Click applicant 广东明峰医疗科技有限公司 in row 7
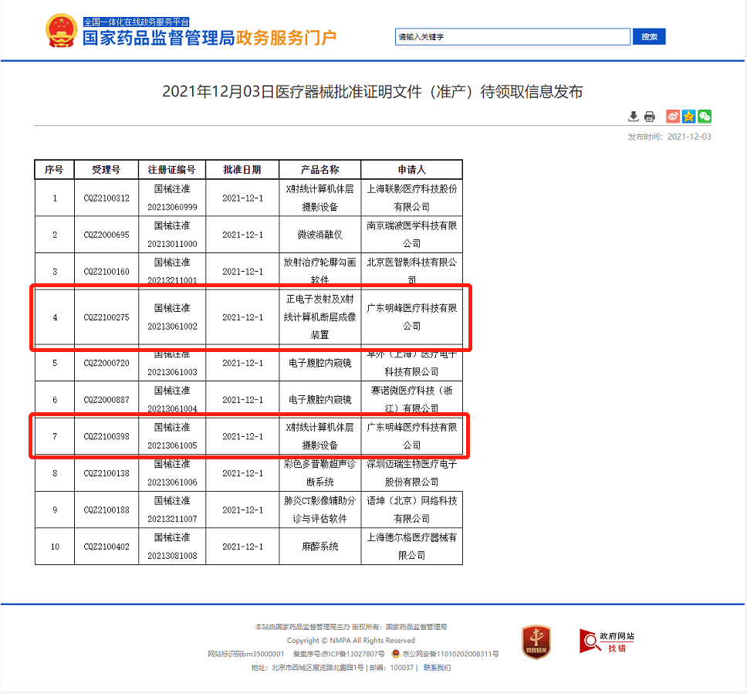Screen dimensions: 747x694 pyautogui.click(x=413, y=435)
